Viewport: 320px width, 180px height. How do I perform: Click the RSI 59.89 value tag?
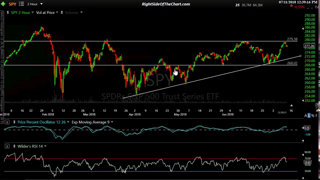307,162
